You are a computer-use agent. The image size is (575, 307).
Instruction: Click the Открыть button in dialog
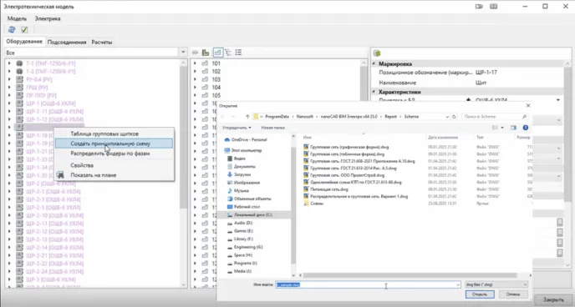tap(480, 294)
